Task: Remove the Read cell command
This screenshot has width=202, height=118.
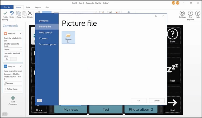Action: 20,33
